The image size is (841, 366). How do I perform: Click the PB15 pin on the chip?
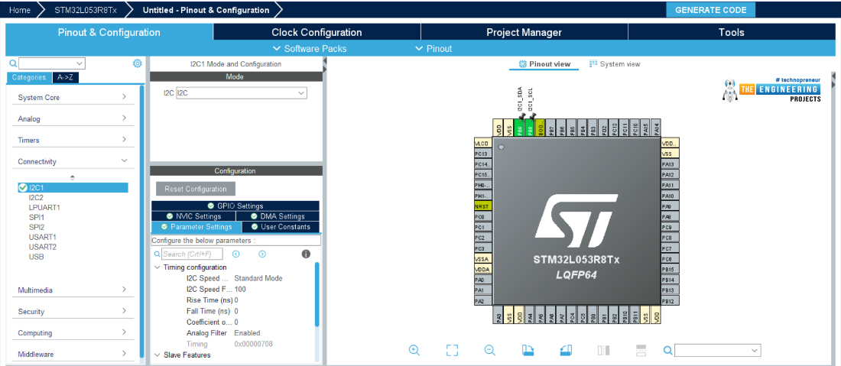click(670, 270)
